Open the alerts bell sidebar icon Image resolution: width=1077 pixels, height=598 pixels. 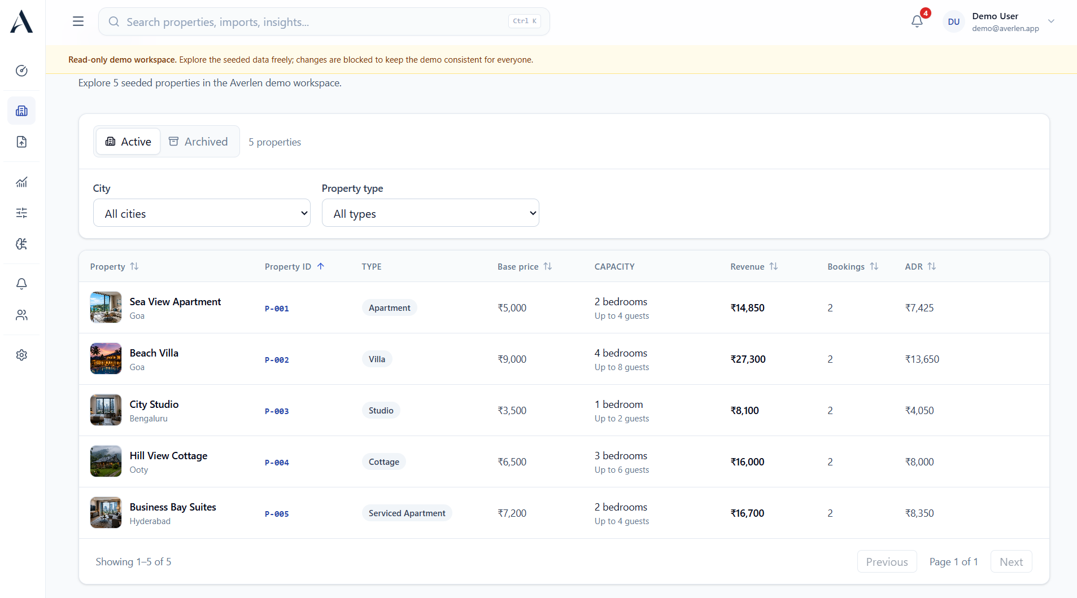coord(21,284)
